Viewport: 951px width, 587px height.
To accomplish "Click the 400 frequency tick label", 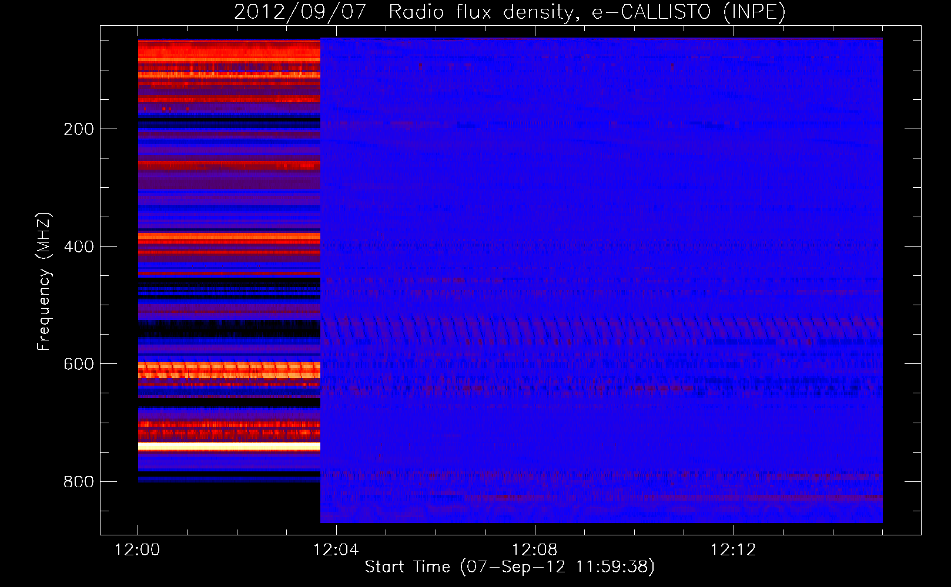I will [79, 247].
